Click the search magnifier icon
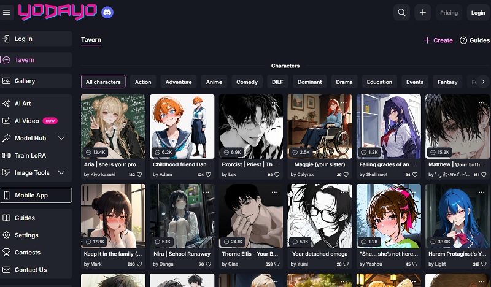Image resolution: width=491 pixels, height=287 pixels. coord(401,13)
